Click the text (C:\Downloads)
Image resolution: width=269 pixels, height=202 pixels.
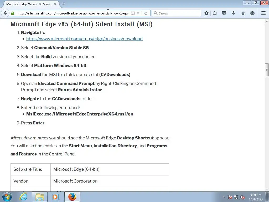(115, 74)
